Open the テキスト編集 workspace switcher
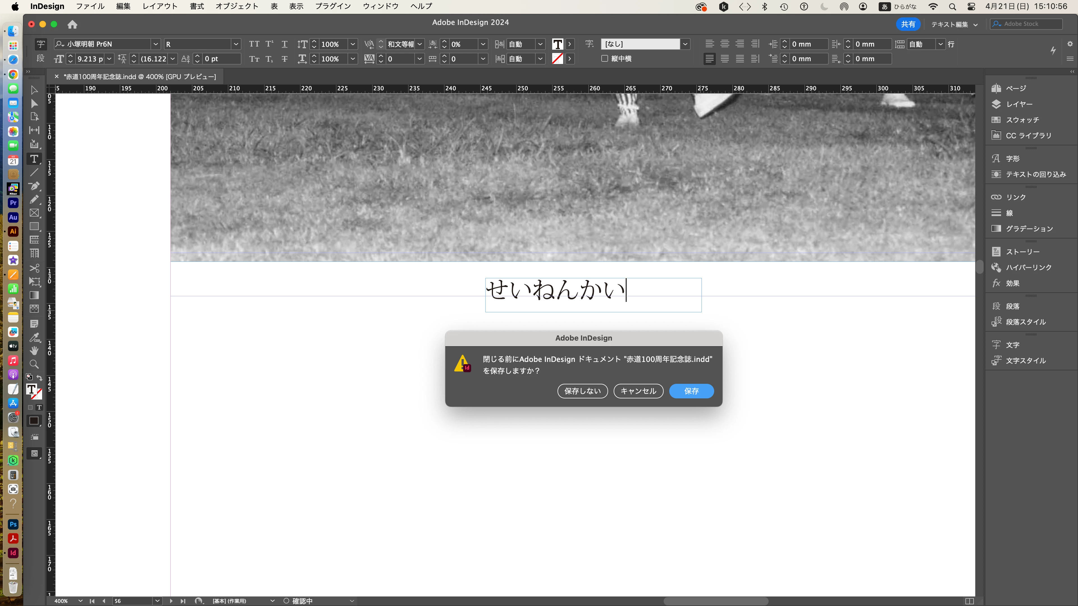Image resolution: width=1078 pixels, height=606 pixels. [x=954, y=24]
